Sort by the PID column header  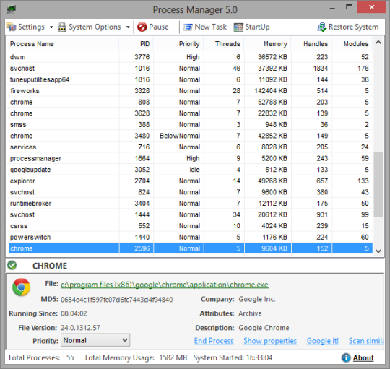tap(136, 44)
